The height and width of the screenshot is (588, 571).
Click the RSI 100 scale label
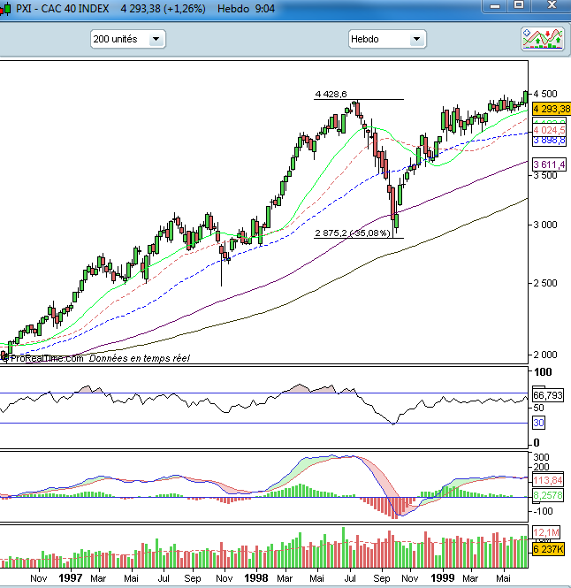(543, 372)
